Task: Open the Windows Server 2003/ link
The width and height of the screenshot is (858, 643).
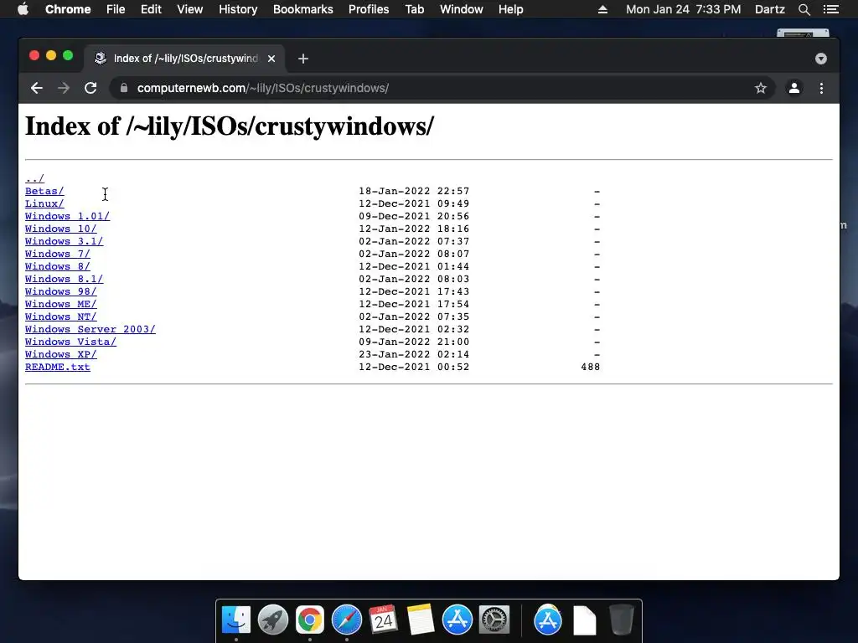Action: click(x=90, y=329)
